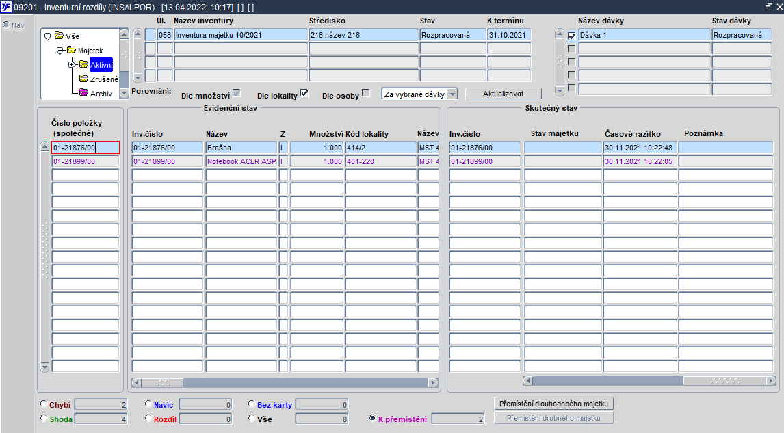Select Zrušené in the tree
Viewport: 784px width, 433px height.
coord(104,79)
